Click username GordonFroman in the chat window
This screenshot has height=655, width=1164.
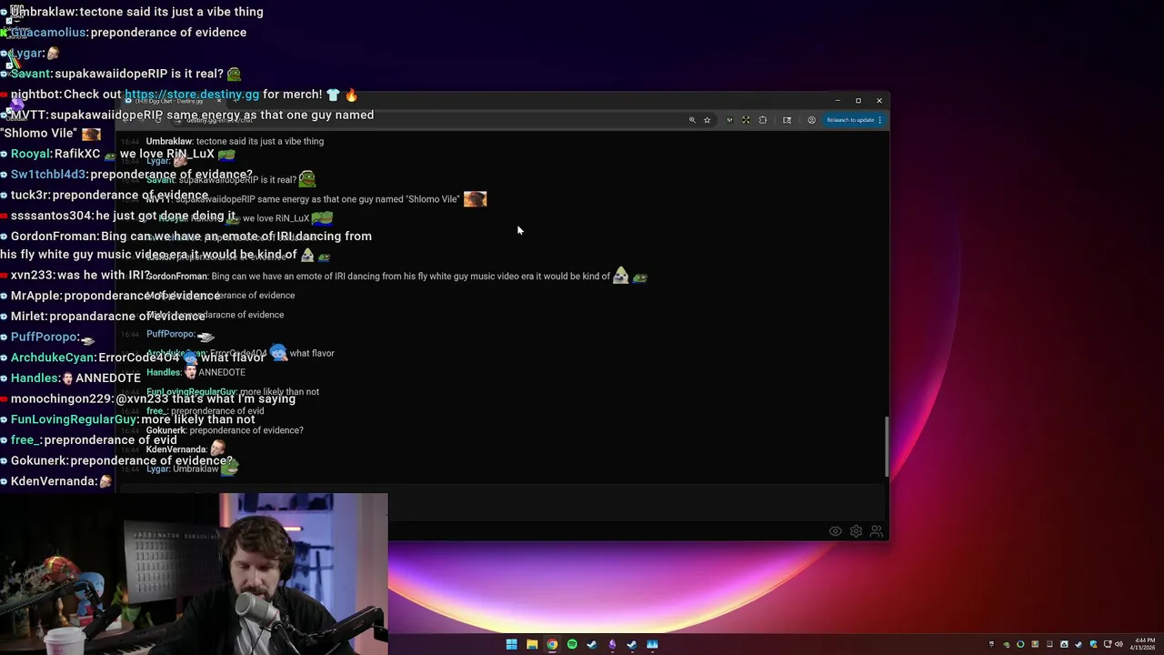click(x=176, y=277)
